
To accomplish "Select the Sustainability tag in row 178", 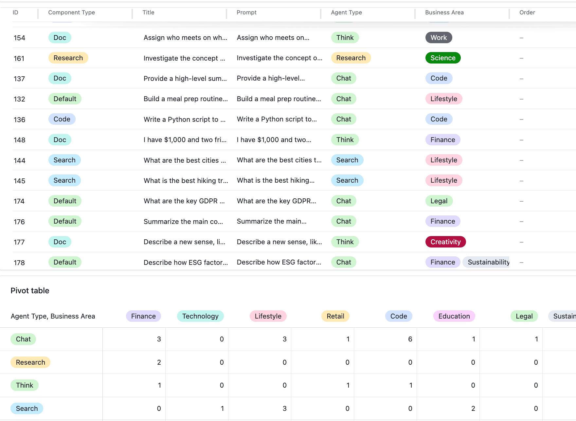I will [487, 262].
